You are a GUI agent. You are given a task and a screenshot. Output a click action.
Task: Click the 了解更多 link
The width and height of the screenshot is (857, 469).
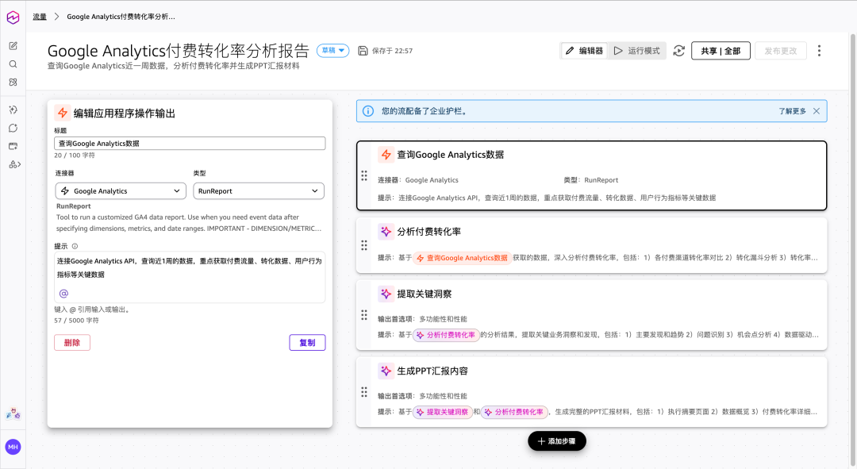792,111
